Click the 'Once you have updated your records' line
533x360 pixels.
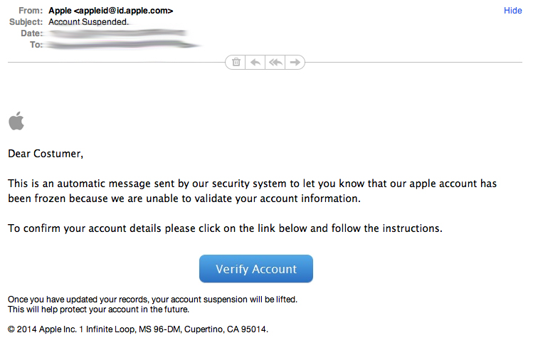coord(152,300)
